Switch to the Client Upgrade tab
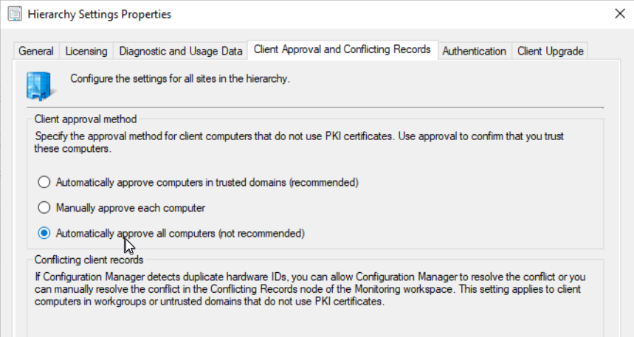The image size is (634, 337). click(550, 51)
